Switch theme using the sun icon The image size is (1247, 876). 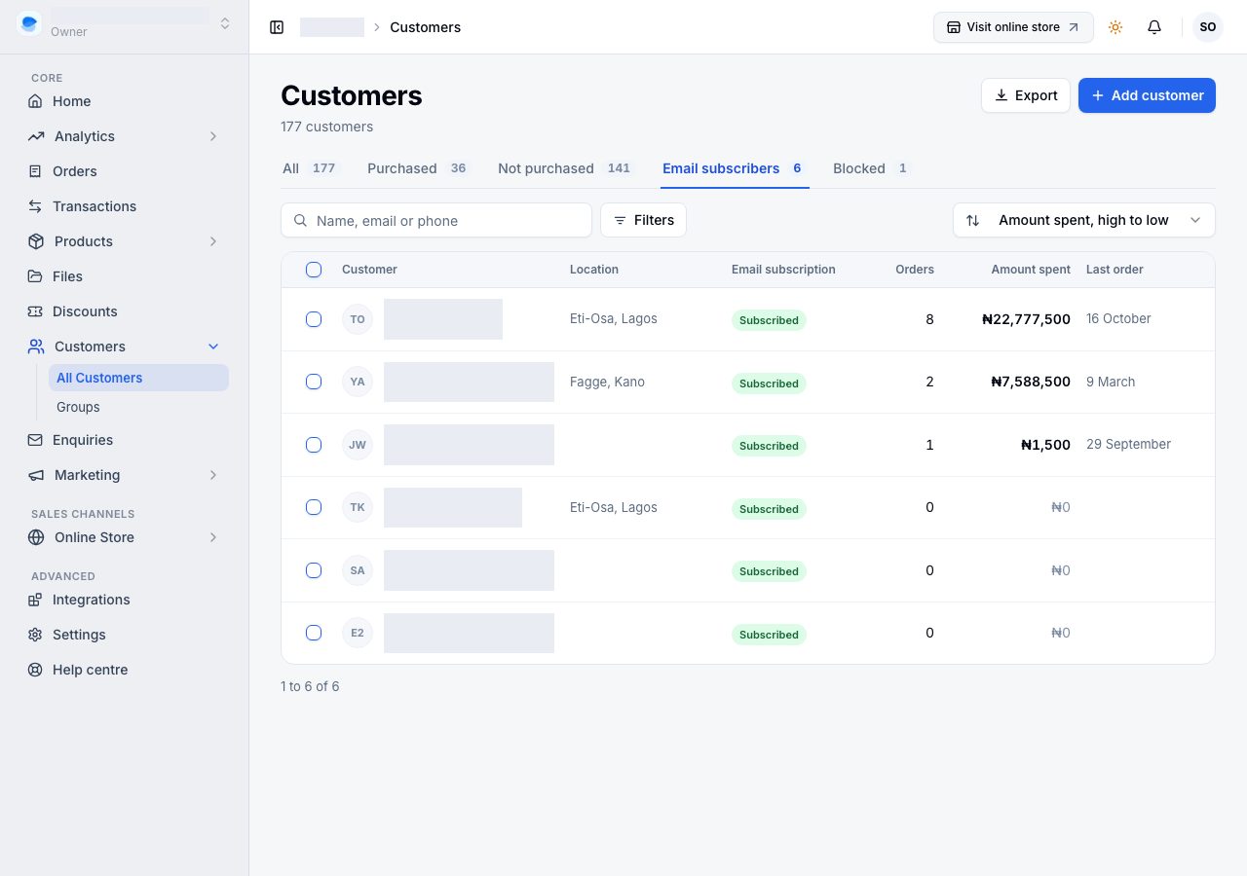[1115, 27]
